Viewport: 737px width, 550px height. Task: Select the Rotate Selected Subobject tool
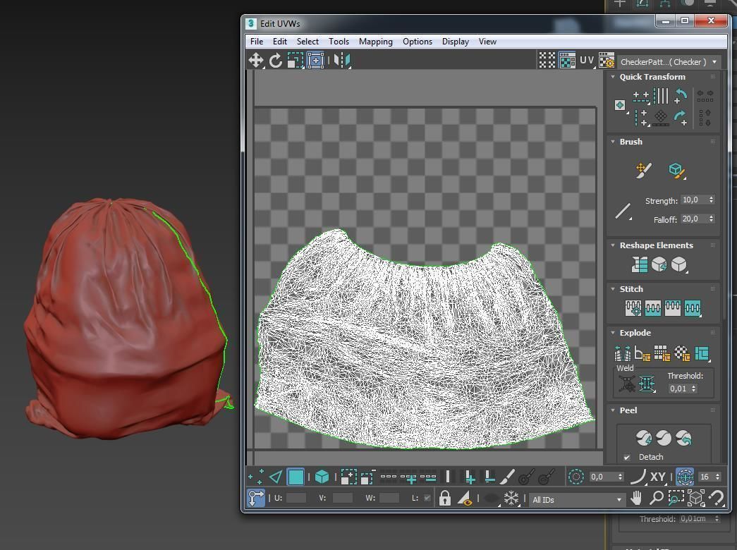[276, 60]
